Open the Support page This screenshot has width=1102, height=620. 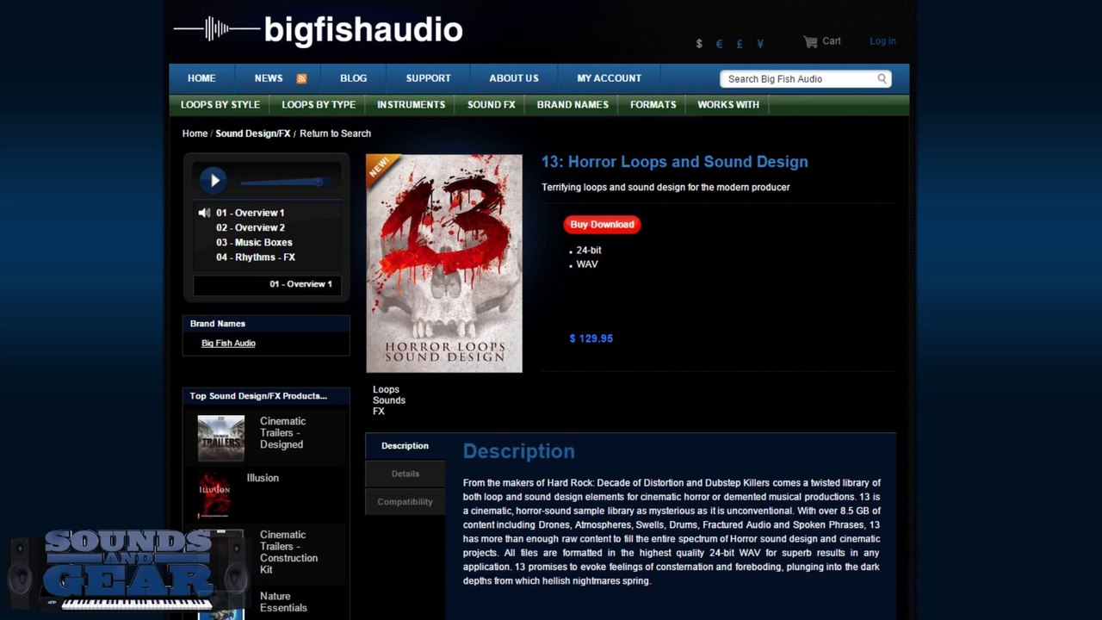428,78
